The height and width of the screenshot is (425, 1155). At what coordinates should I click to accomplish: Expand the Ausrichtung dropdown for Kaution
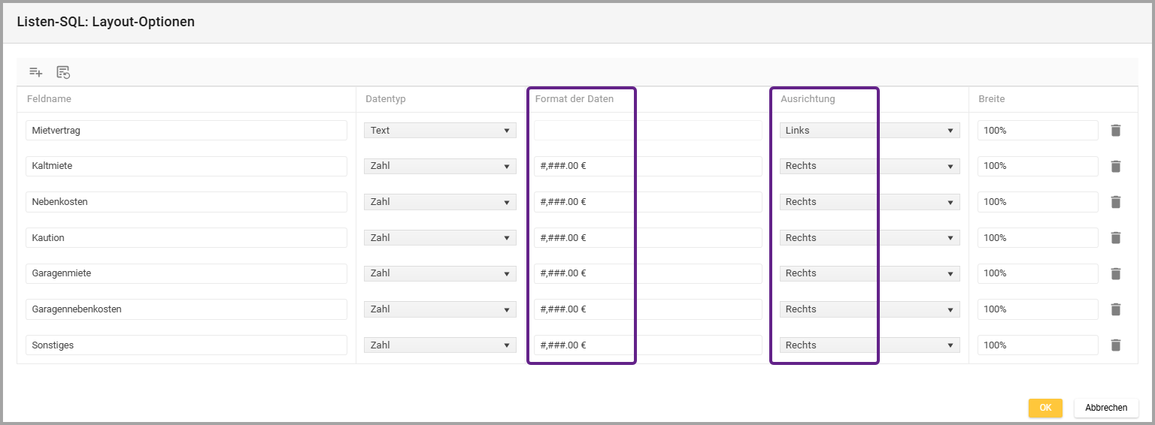point(869,238)
